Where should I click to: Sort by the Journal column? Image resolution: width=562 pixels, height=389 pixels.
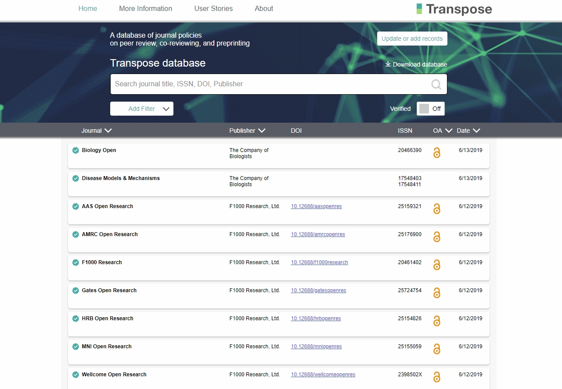(x=97, y=131)
